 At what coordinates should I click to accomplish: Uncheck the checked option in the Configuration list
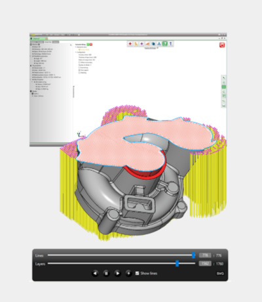tap(79, 70)
